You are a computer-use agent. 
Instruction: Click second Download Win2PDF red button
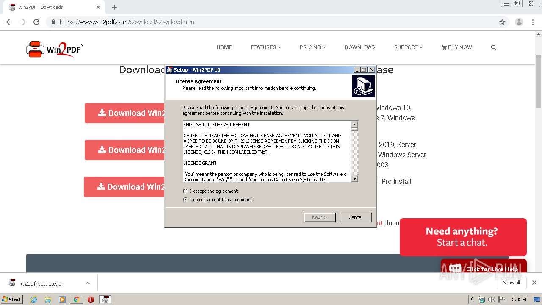[x=124, y=150]
